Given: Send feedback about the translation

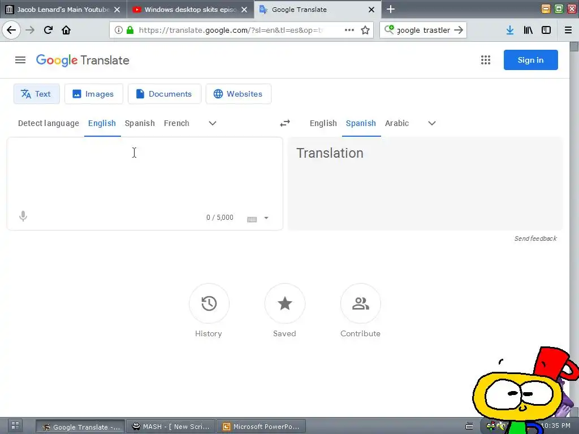Looking at the screenshot, I should (535, 238).
